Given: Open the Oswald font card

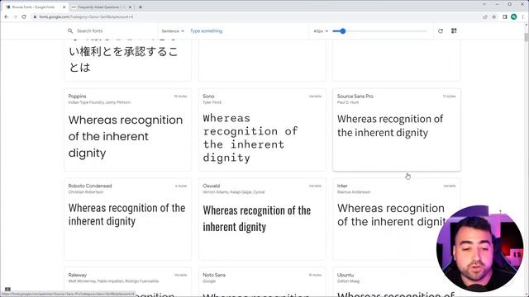Looking at the screenshot, I should pos(262,219).
